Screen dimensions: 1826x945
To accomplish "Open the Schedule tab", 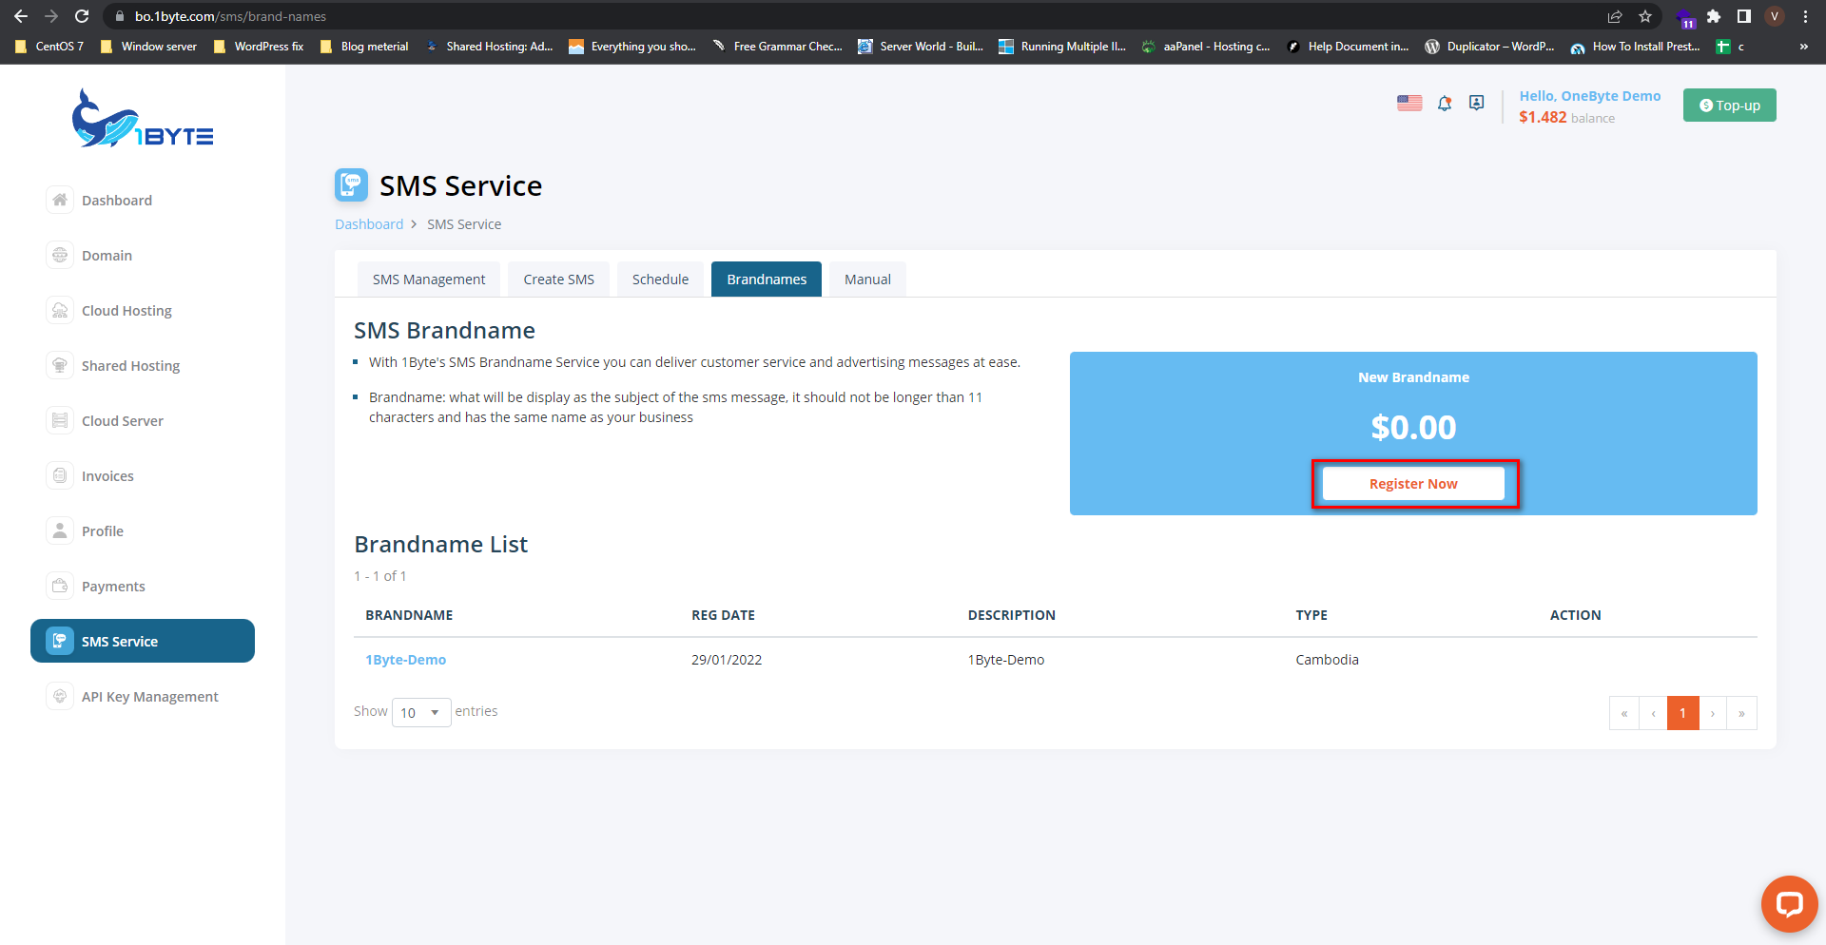I will (x=660, y=280).
